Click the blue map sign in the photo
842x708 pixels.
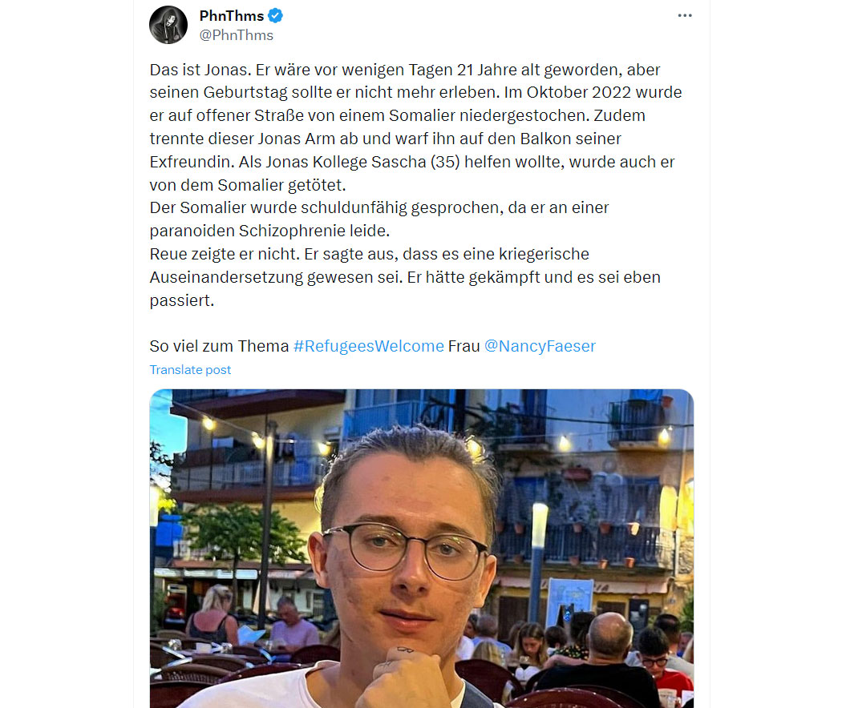tap(569, 597)
